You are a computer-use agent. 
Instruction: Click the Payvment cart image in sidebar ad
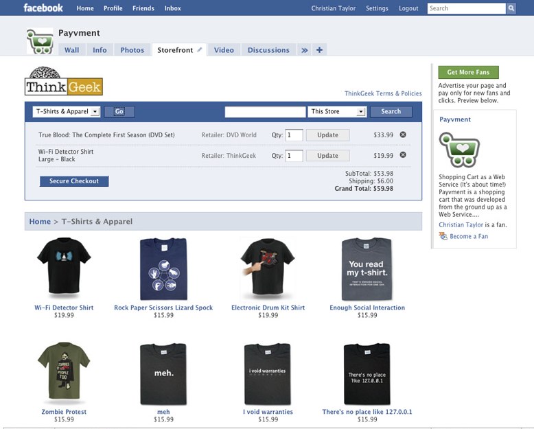pos(459,150)
